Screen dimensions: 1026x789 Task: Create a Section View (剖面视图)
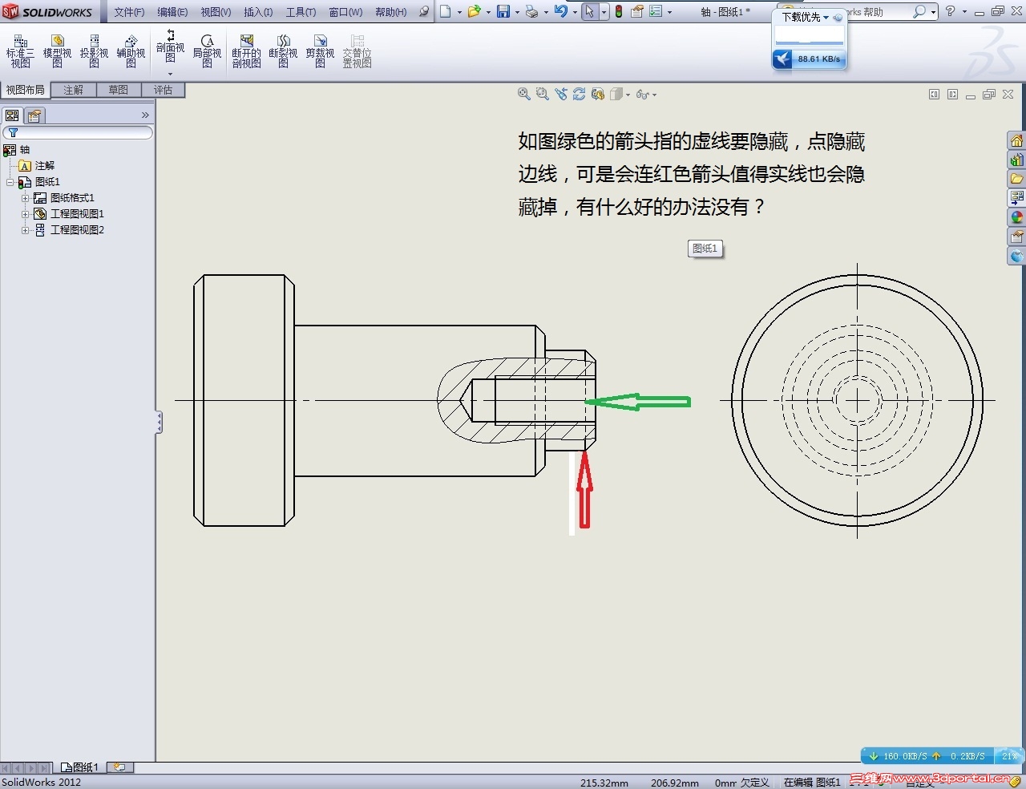pos(170,47)
